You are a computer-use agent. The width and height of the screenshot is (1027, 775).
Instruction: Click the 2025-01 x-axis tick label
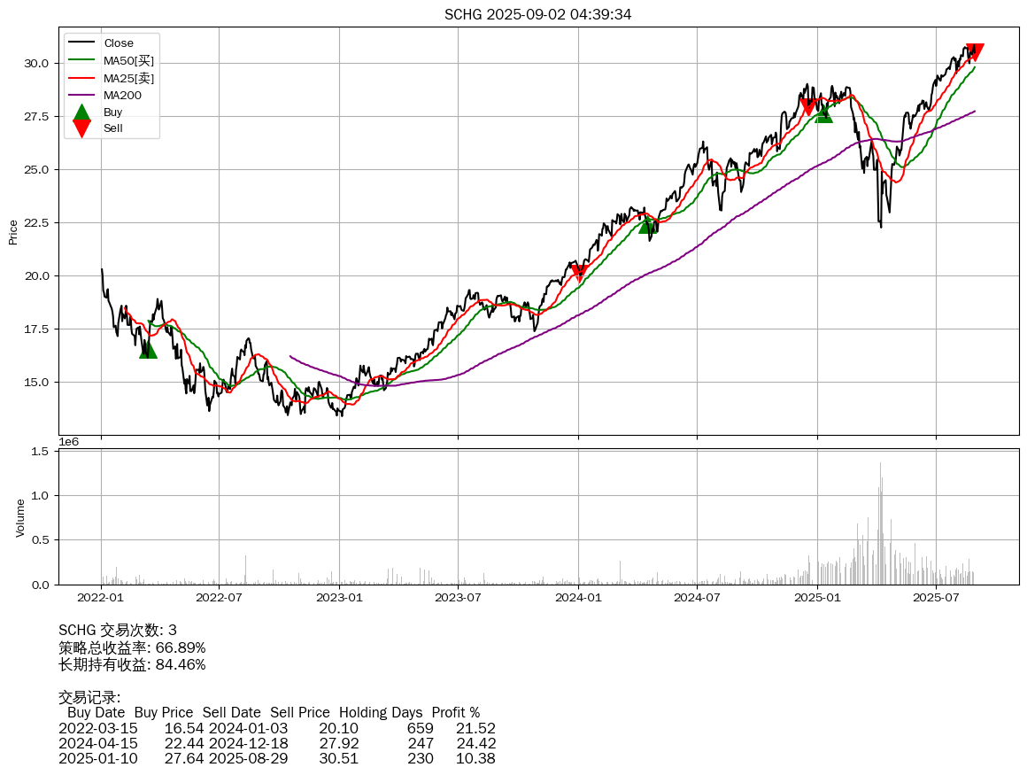pos(816,597)
